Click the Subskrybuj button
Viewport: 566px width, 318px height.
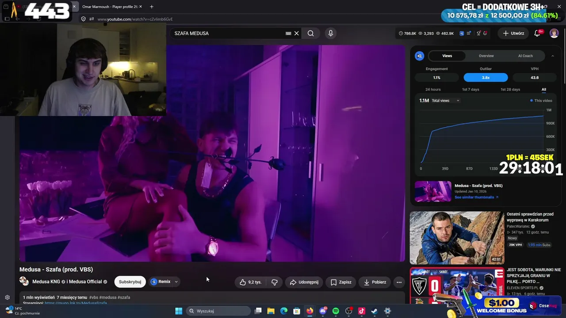(130, 282)
